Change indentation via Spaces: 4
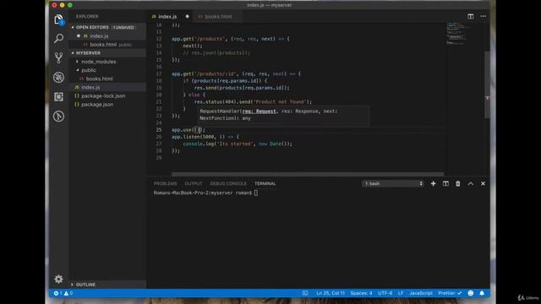The height and width of the screenshot is (304, 541). click(361, 293)
